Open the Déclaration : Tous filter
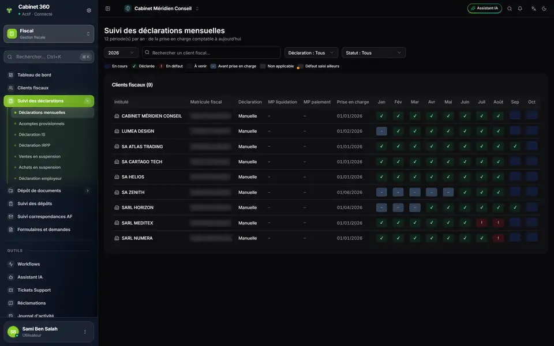 pos(311,53)
